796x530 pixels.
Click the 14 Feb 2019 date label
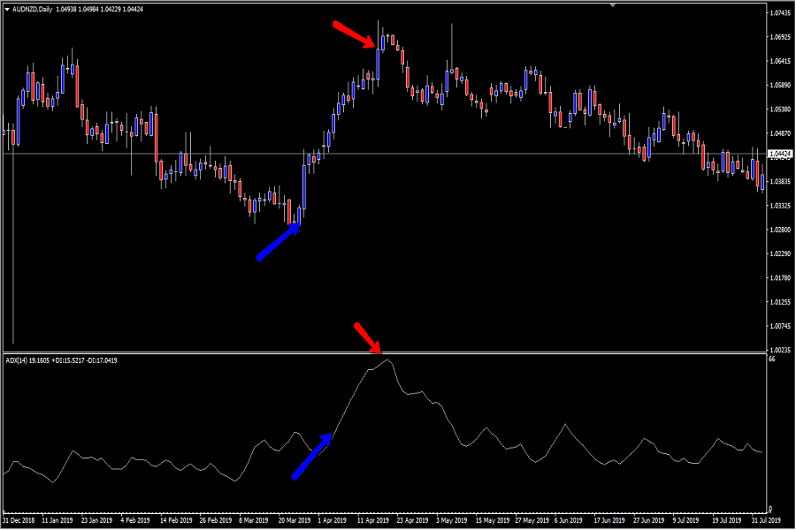[x=176, y=520]
